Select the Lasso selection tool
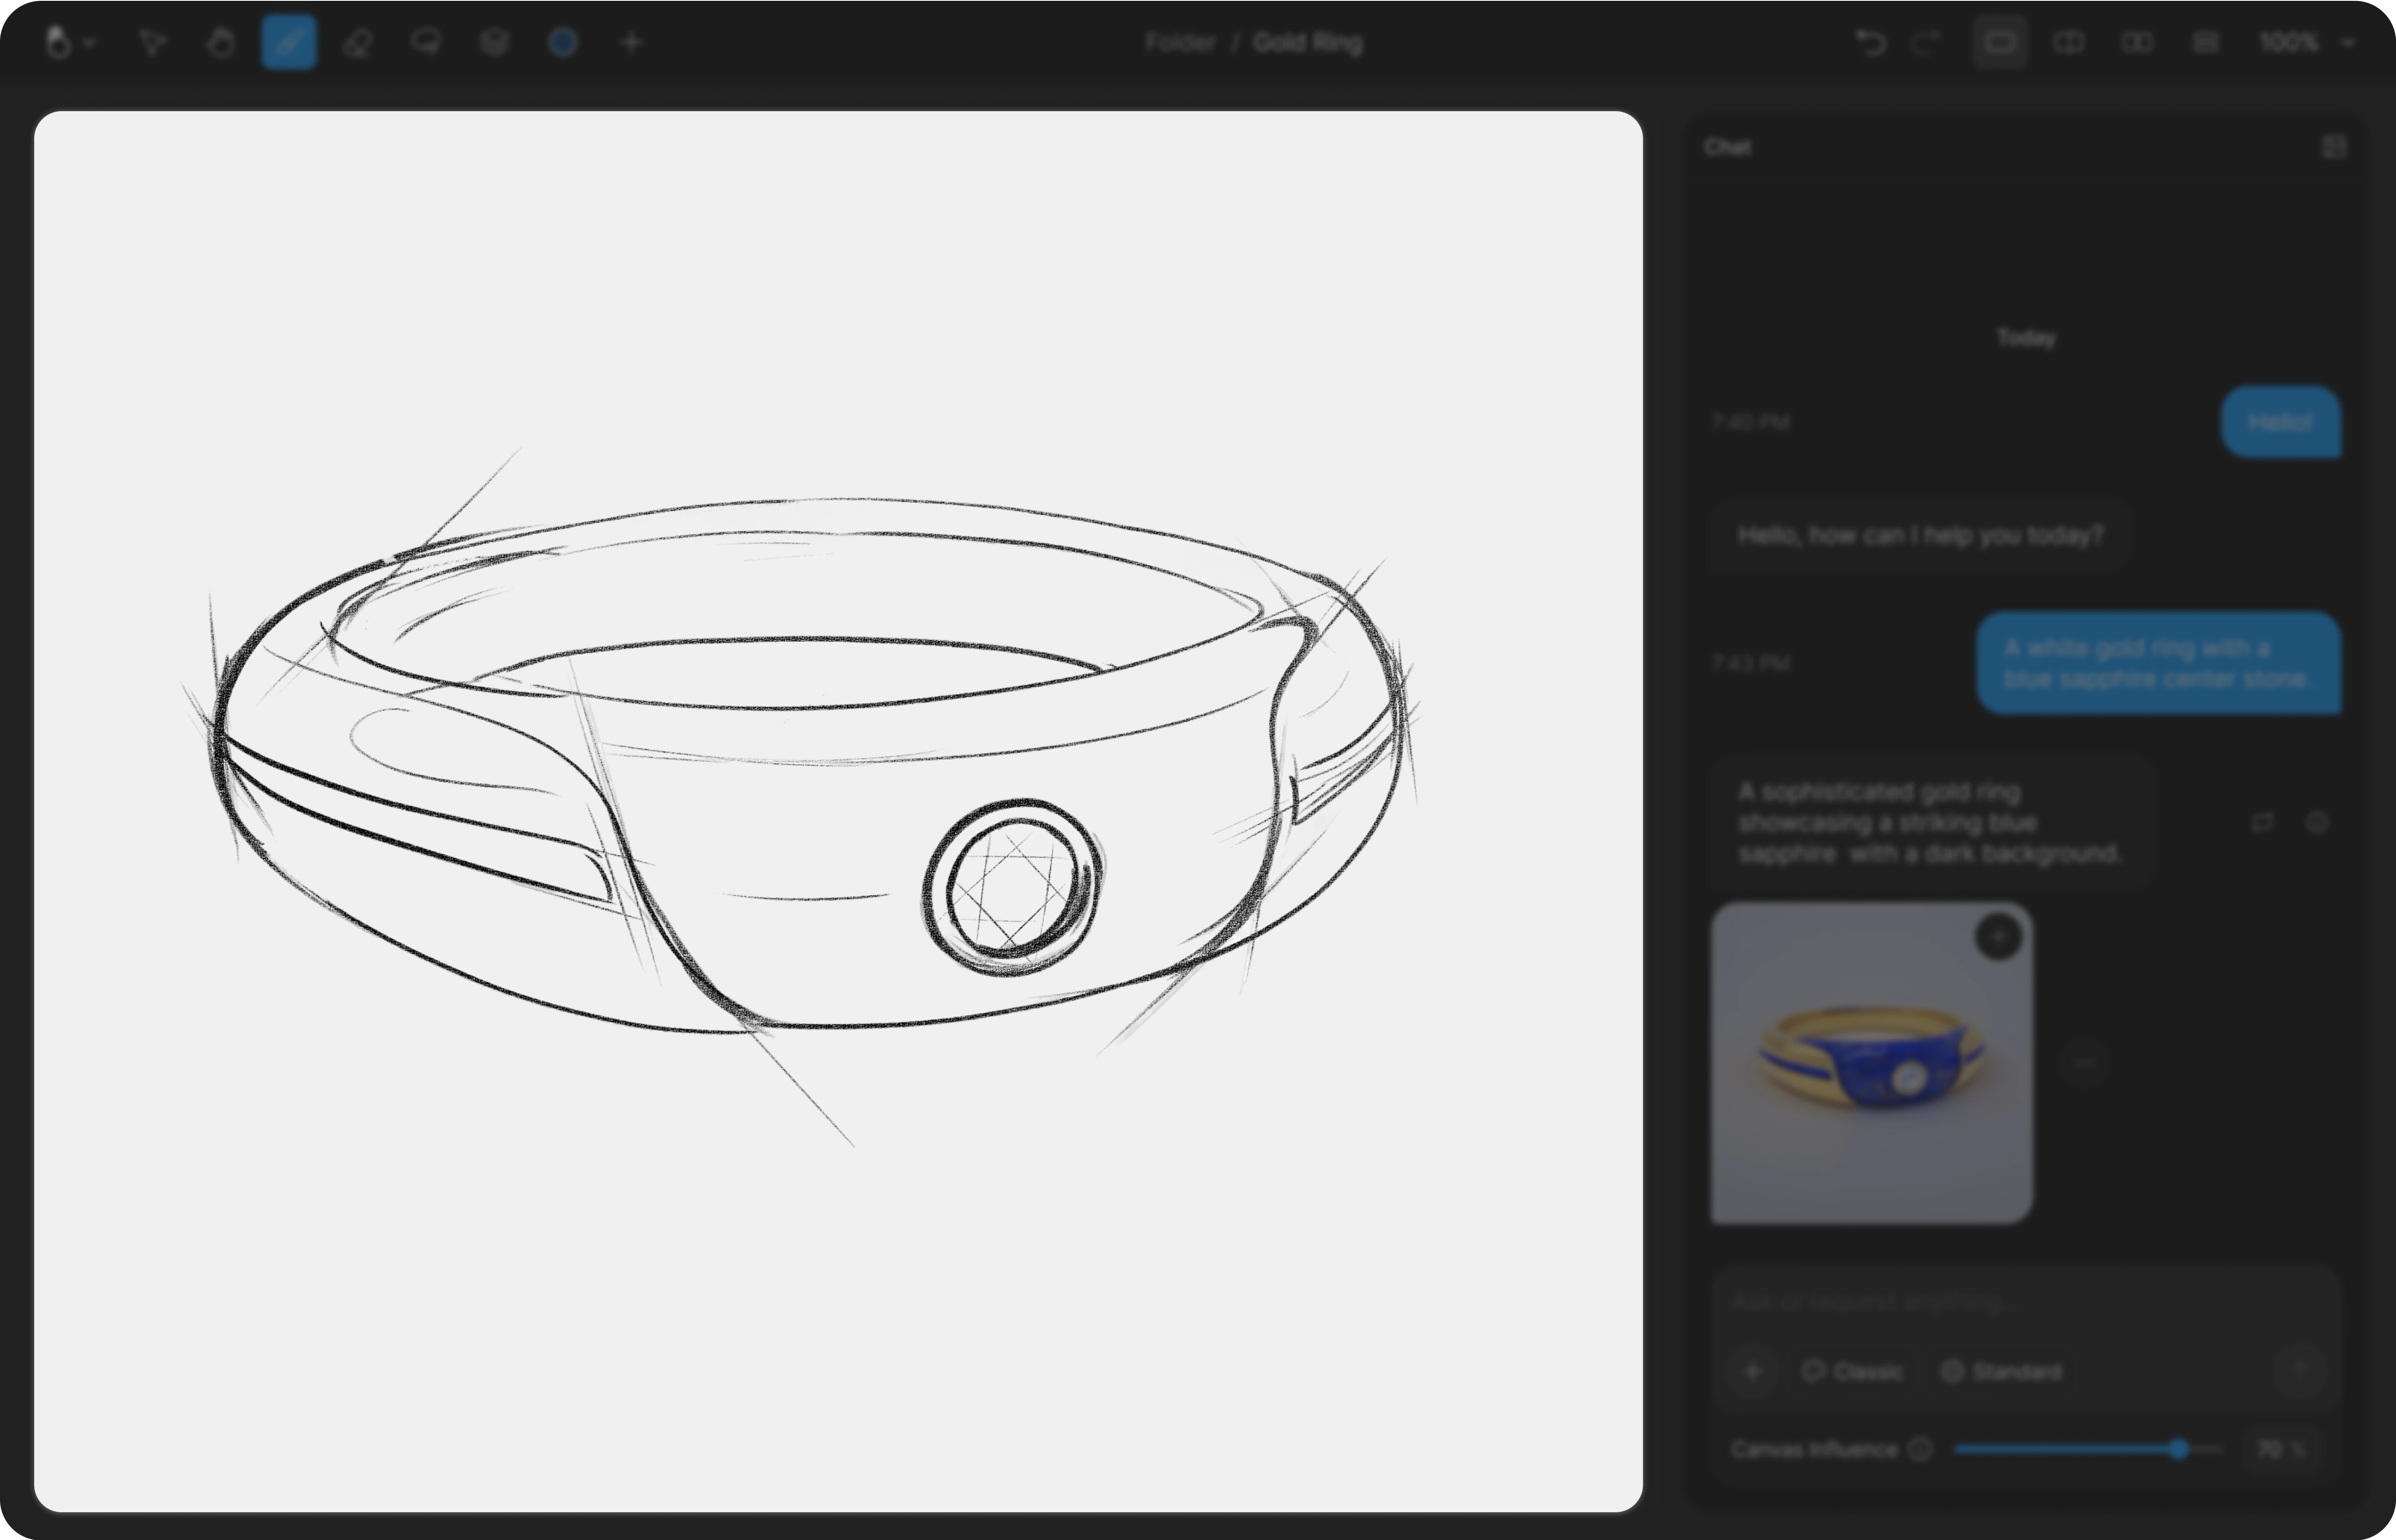Viewport: 2396px width, 1540px height. [x=426, y=43]
